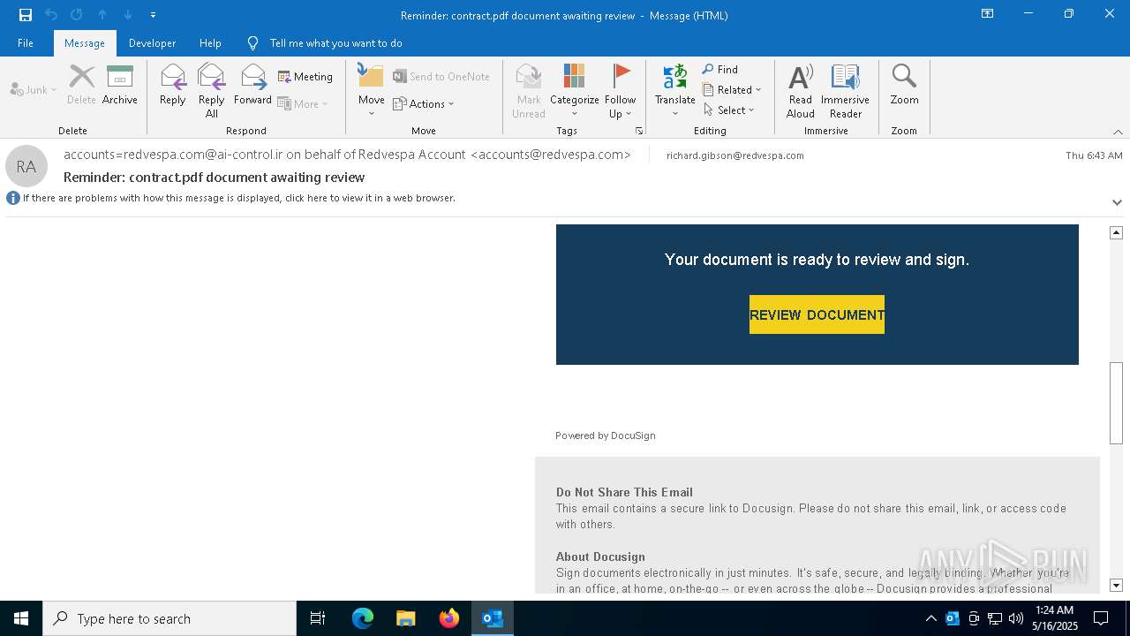Click the volume speaker tray icon
Viewport: 1130px width, 636px height.
pyautogui.click(x=1016, y=618)
